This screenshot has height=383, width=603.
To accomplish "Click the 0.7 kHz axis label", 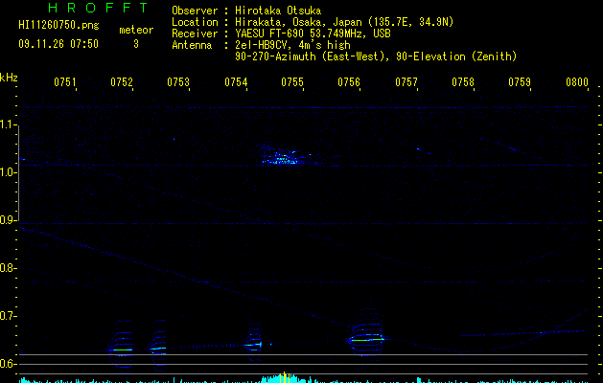I will [x=8, y=315].
